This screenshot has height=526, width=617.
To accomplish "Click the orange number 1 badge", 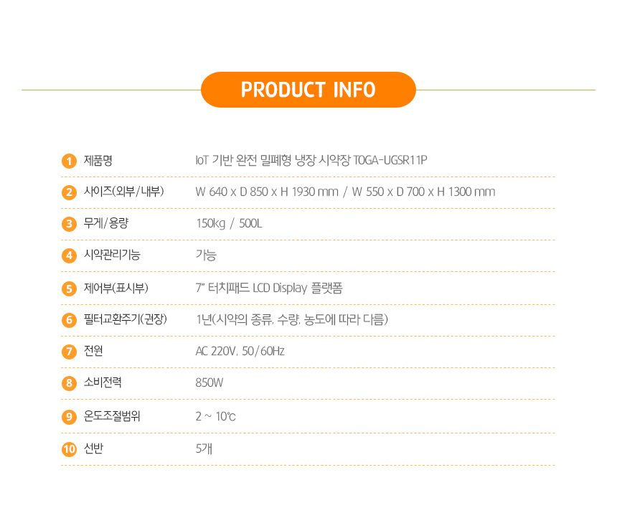I will 69,161.
